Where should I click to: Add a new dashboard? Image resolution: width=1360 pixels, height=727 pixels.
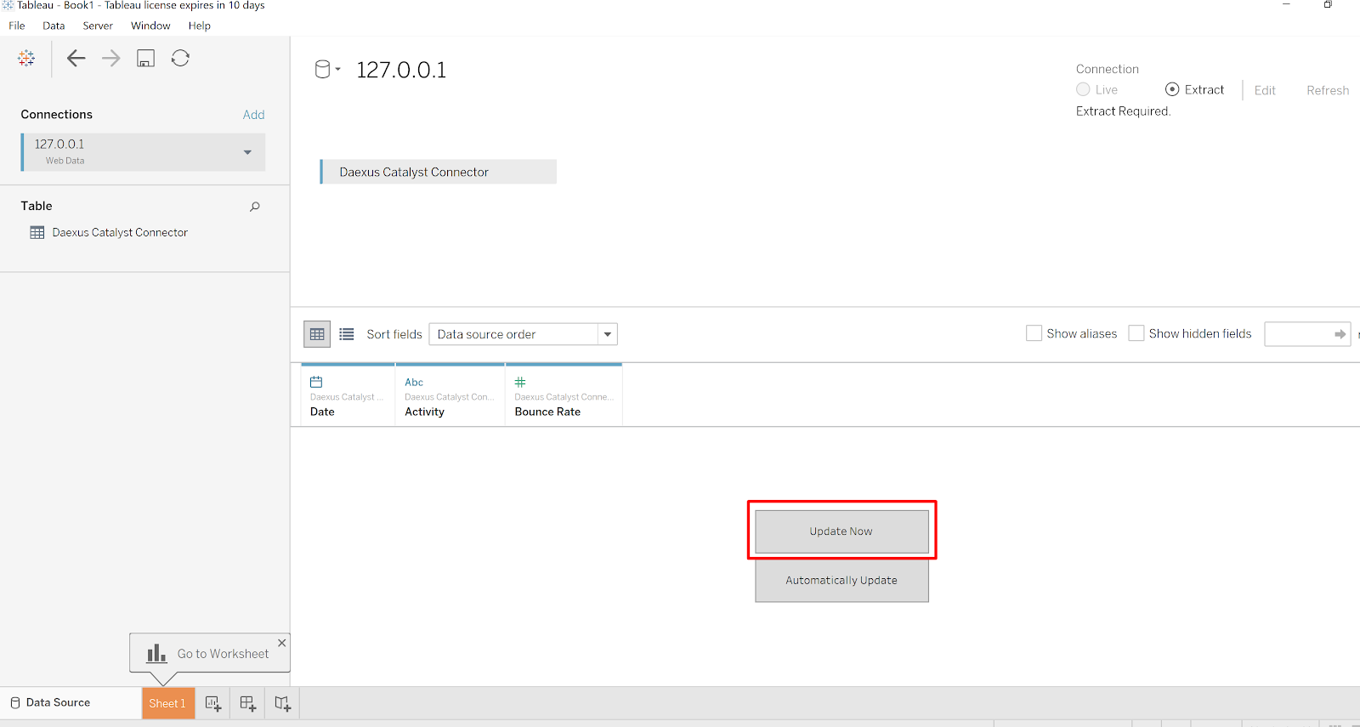(248, 703)
